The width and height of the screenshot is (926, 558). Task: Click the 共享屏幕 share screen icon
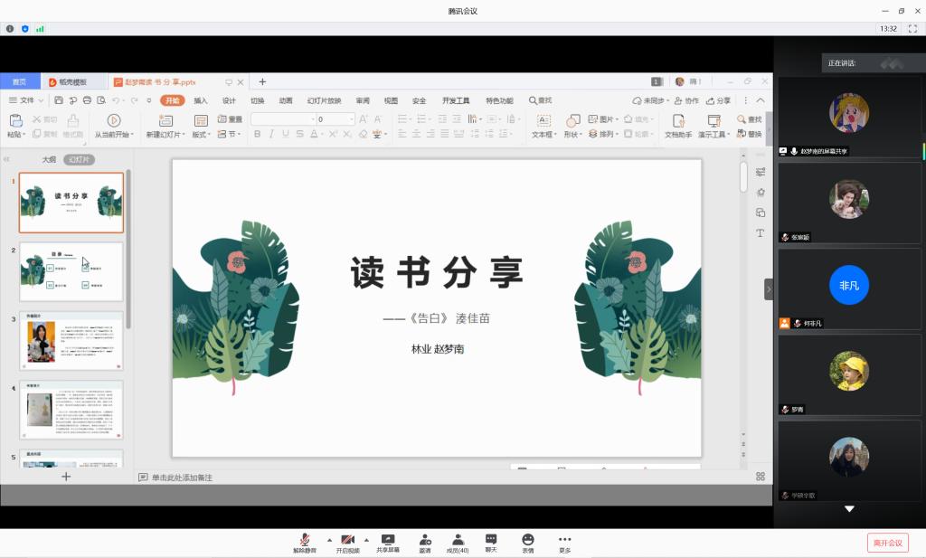click(x=388, y=542)
